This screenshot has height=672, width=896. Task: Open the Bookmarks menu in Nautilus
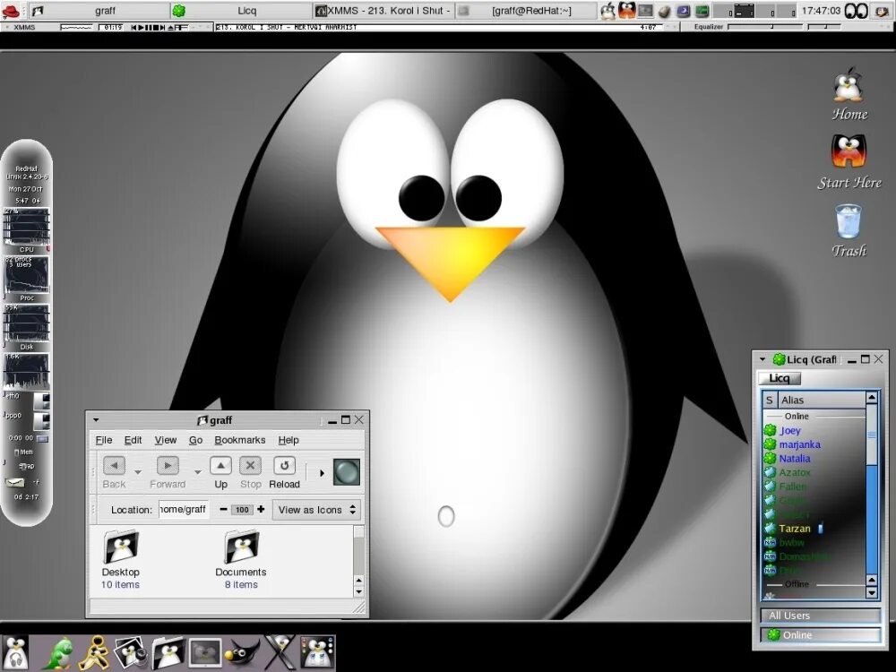pyautogui.click(x=239, y=440)
